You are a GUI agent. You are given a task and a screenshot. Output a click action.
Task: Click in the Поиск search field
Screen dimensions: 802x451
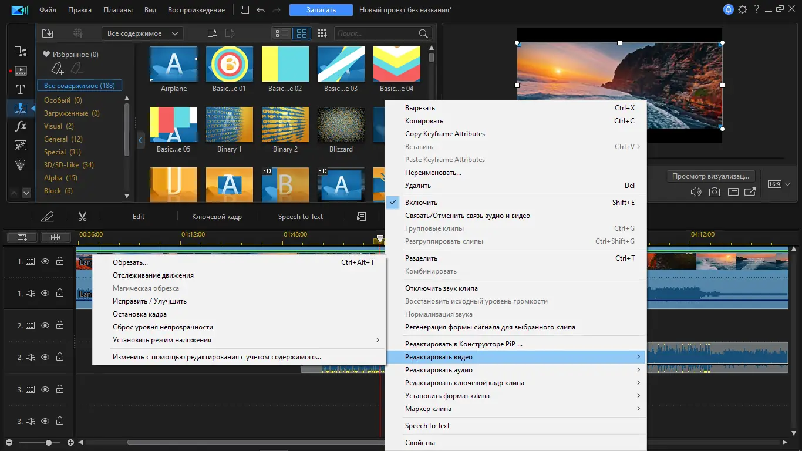point(376,33)
